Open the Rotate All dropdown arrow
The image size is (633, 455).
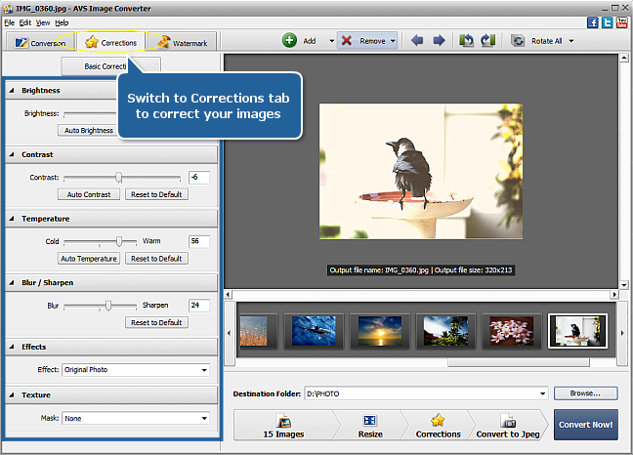click(x=571, y=41)
